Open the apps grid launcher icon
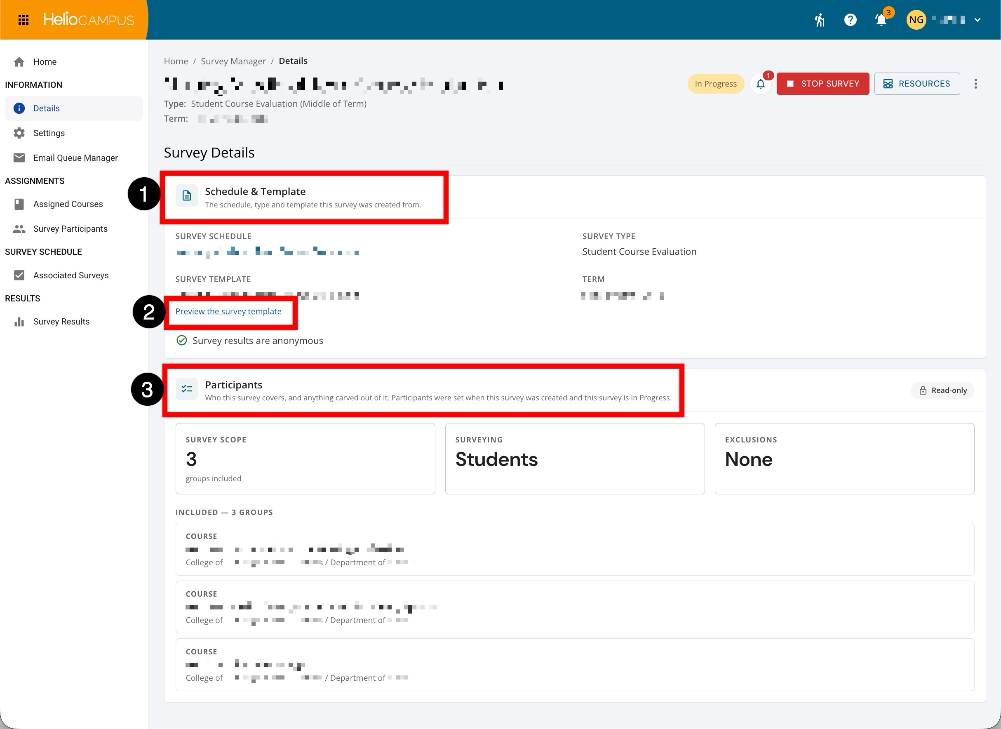 tap(23, 20)
